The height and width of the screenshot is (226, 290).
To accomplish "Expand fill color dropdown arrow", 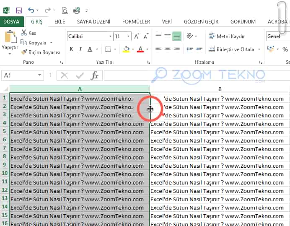I will (133, 49).
